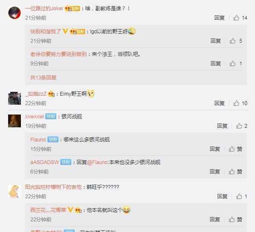Click the 铁粉 badge beside xxwxxwl
The width and height of the screenshot is (255, 232).
pyautogui.click(x=51, y=116)
